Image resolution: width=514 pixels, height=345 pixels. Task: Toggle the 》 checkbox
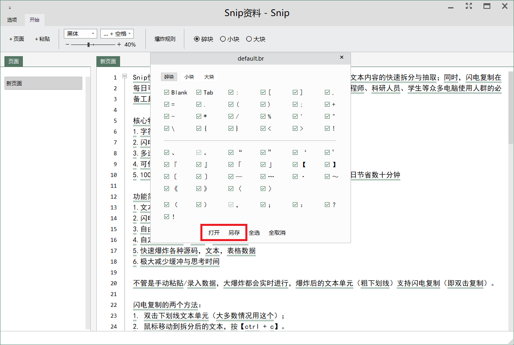[x=199, y=189]
